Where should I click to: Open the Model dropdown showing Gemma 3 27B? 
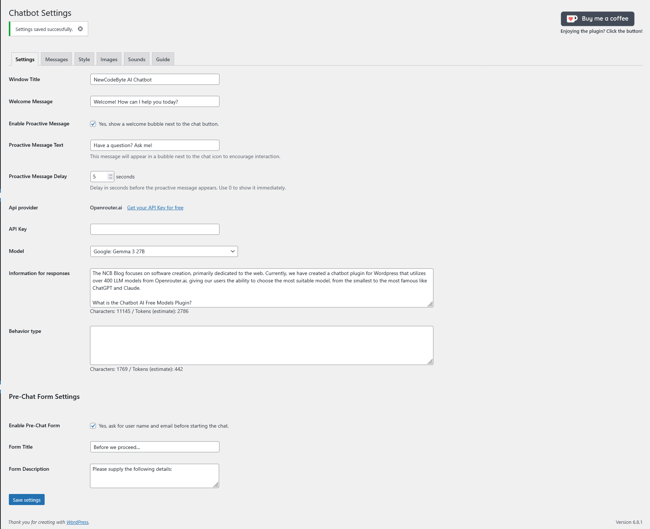pos(164,251)
